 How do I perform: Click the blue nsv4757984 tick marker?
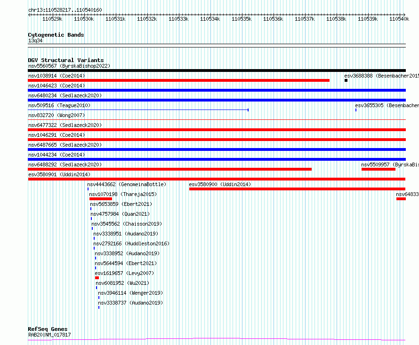[x=91, y=219]
